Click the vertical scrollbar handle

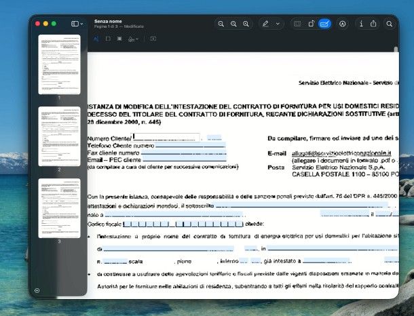[x=396, y=50]
